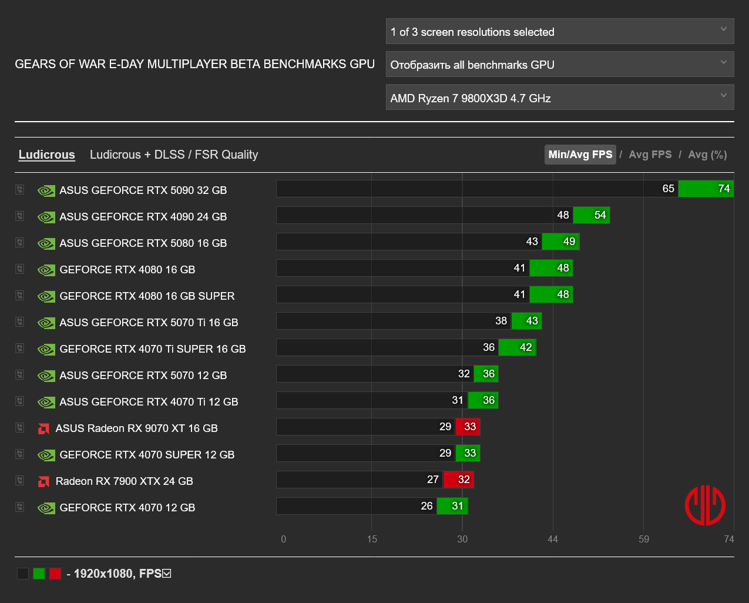
Task: Click the green 54 bar for RTX 4090
Action: tap(592, 215)
